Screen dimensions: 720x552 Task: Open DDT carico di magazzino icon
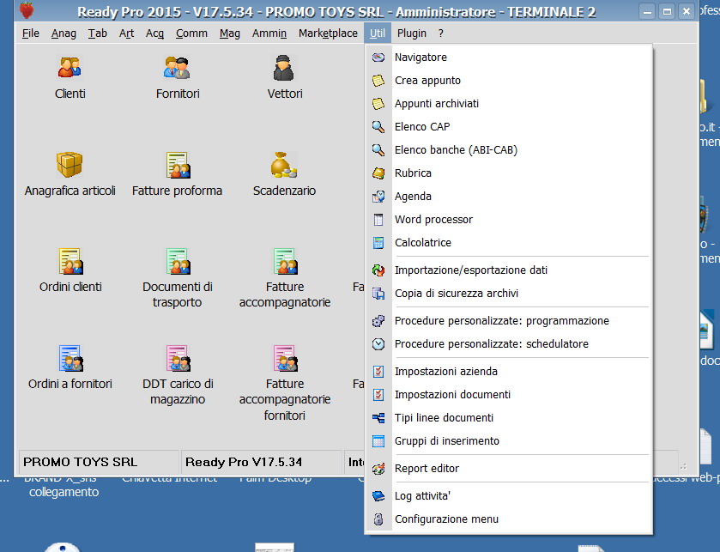pyautogui.click(x=178, y=358)
